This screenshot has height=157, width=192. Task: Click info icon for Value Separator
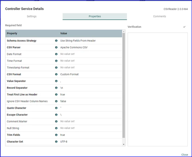[56, 81]
